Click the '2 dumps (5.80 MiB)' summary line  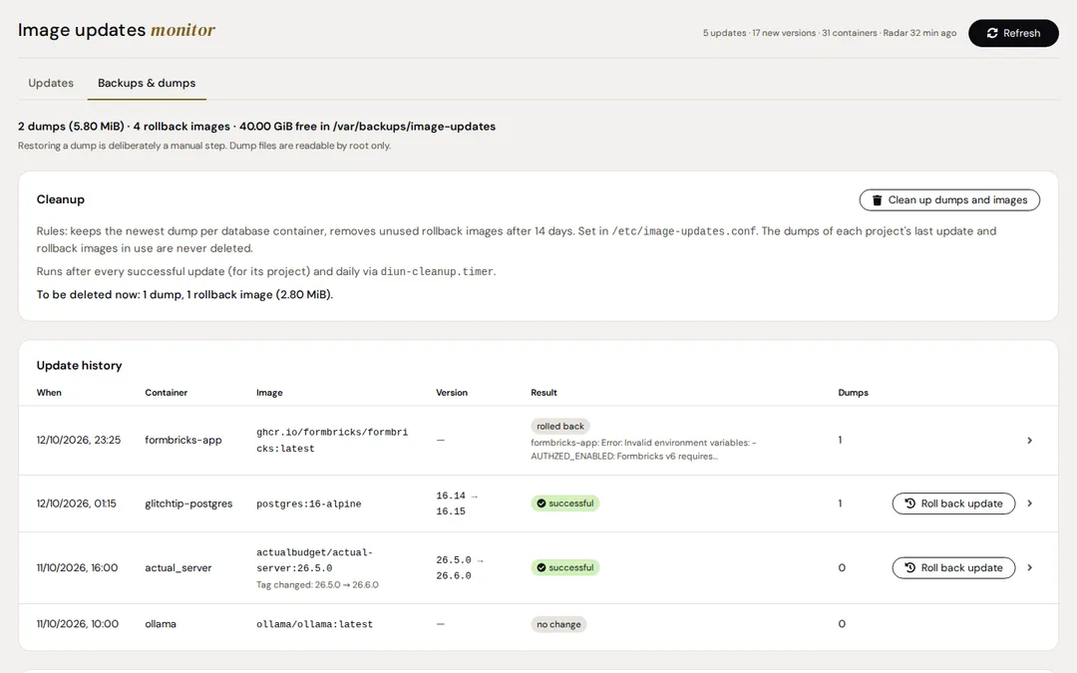(257, 127)
